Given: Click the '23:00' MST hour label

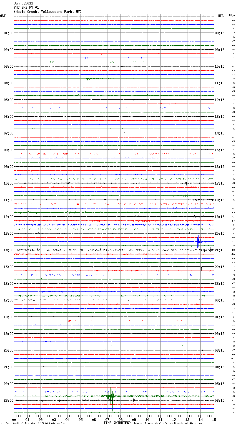Looking at the screenshot, I should click(x=9, y=401).
